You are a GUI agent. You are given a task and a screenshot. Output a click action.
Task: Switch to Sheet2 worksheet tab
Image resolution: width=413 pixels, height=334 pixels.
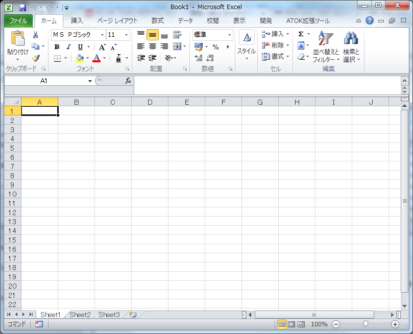80,315
